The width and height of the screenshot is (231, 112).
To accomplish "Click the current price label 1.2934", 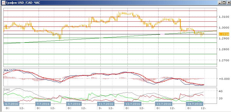I will pos(224,34).
